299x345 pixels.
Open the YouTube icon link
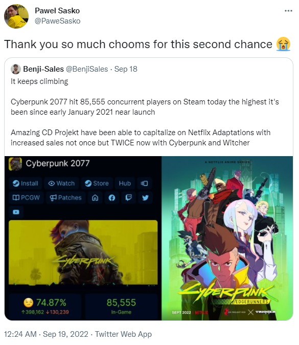point(16,212)
